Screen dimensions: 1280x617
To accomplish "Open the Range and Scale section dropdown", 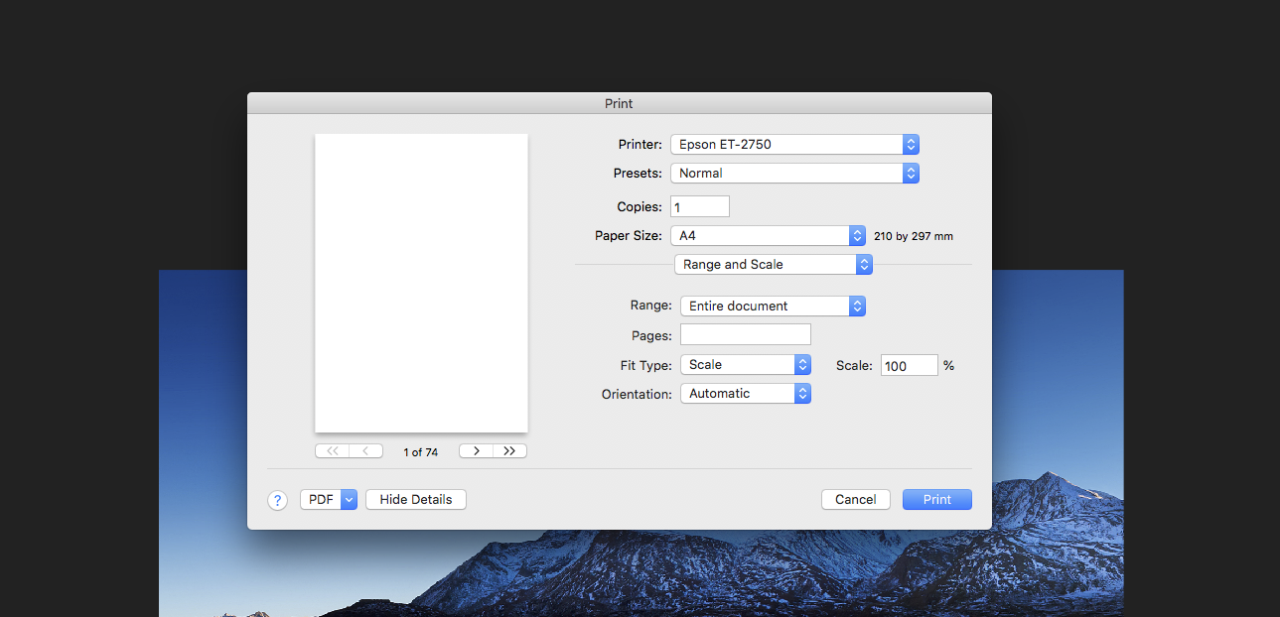I will tap(773, 265).
